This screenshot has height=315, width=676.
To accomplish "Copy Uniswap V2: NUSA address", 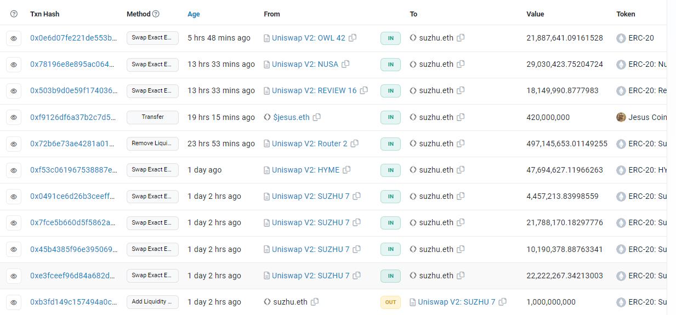I will [x=345, y=64].
